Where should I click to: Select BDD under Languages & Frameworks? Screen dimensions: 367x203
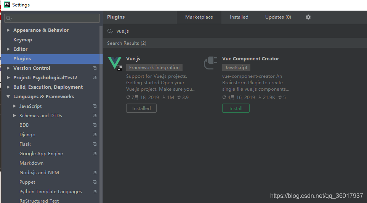click(24, 125)
